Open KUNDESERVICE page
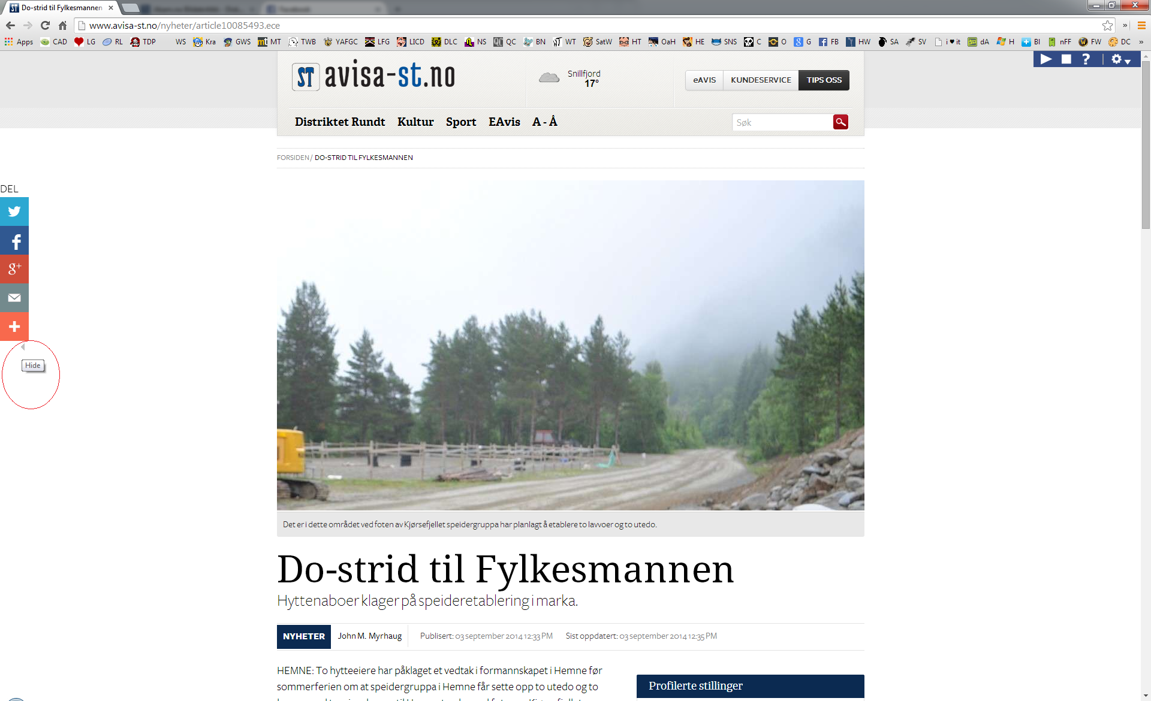Screen dimensions: 1151x701 [761, 80]
